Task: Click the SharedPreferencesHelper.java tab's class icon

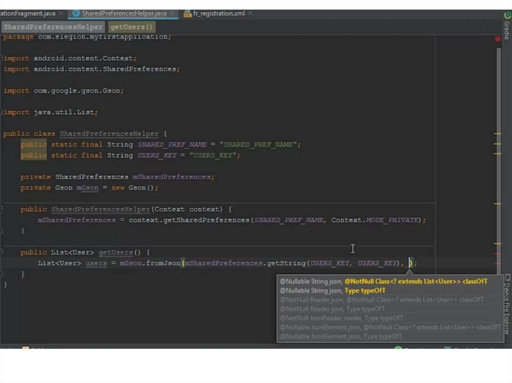Action: click(76, 13)
